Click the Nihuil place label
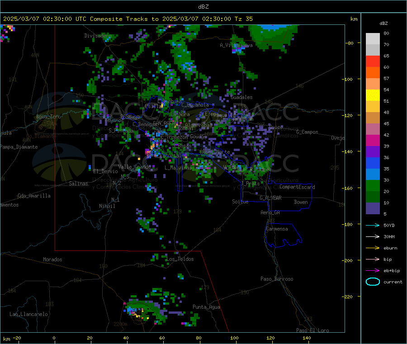Viewport: 407px width, 344px height. point(107,206)
